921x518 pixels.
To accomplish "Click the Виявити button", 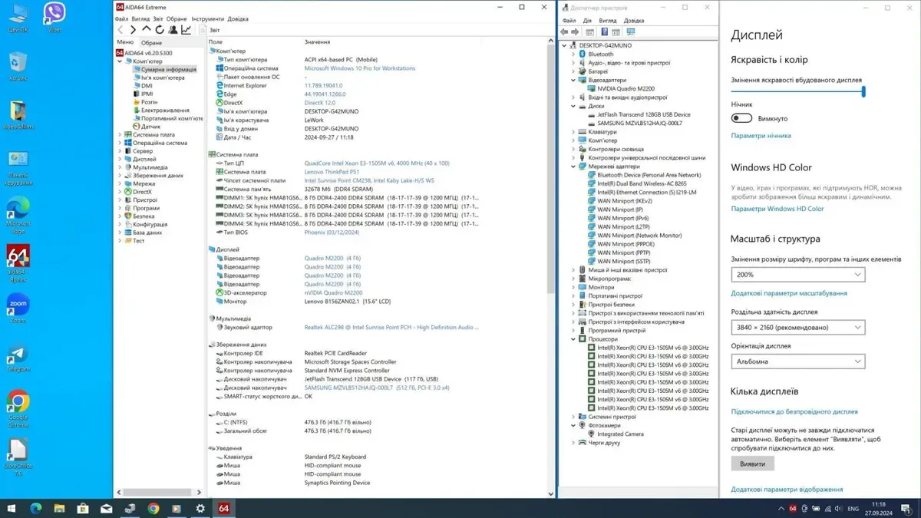I will tap(752, 464).
